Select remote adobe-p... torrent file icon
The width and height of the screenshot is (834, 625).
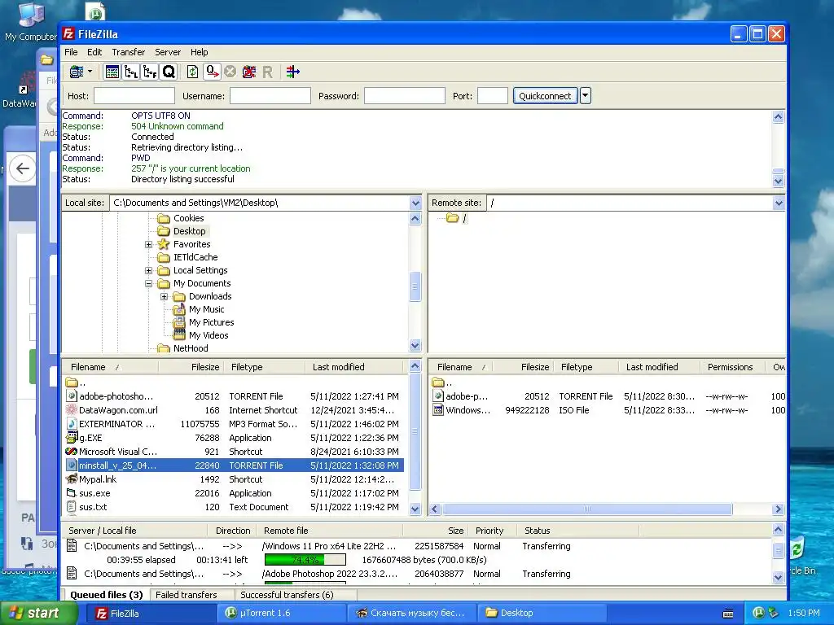[x=437, y=396]
